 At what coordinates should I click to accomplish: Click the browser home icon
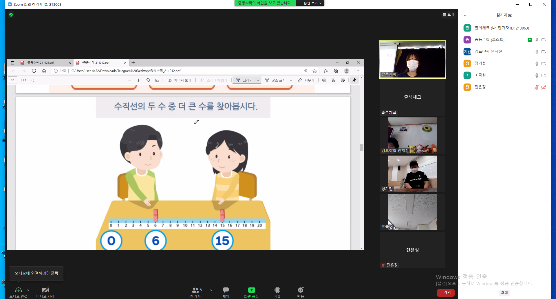coord(44,71)
